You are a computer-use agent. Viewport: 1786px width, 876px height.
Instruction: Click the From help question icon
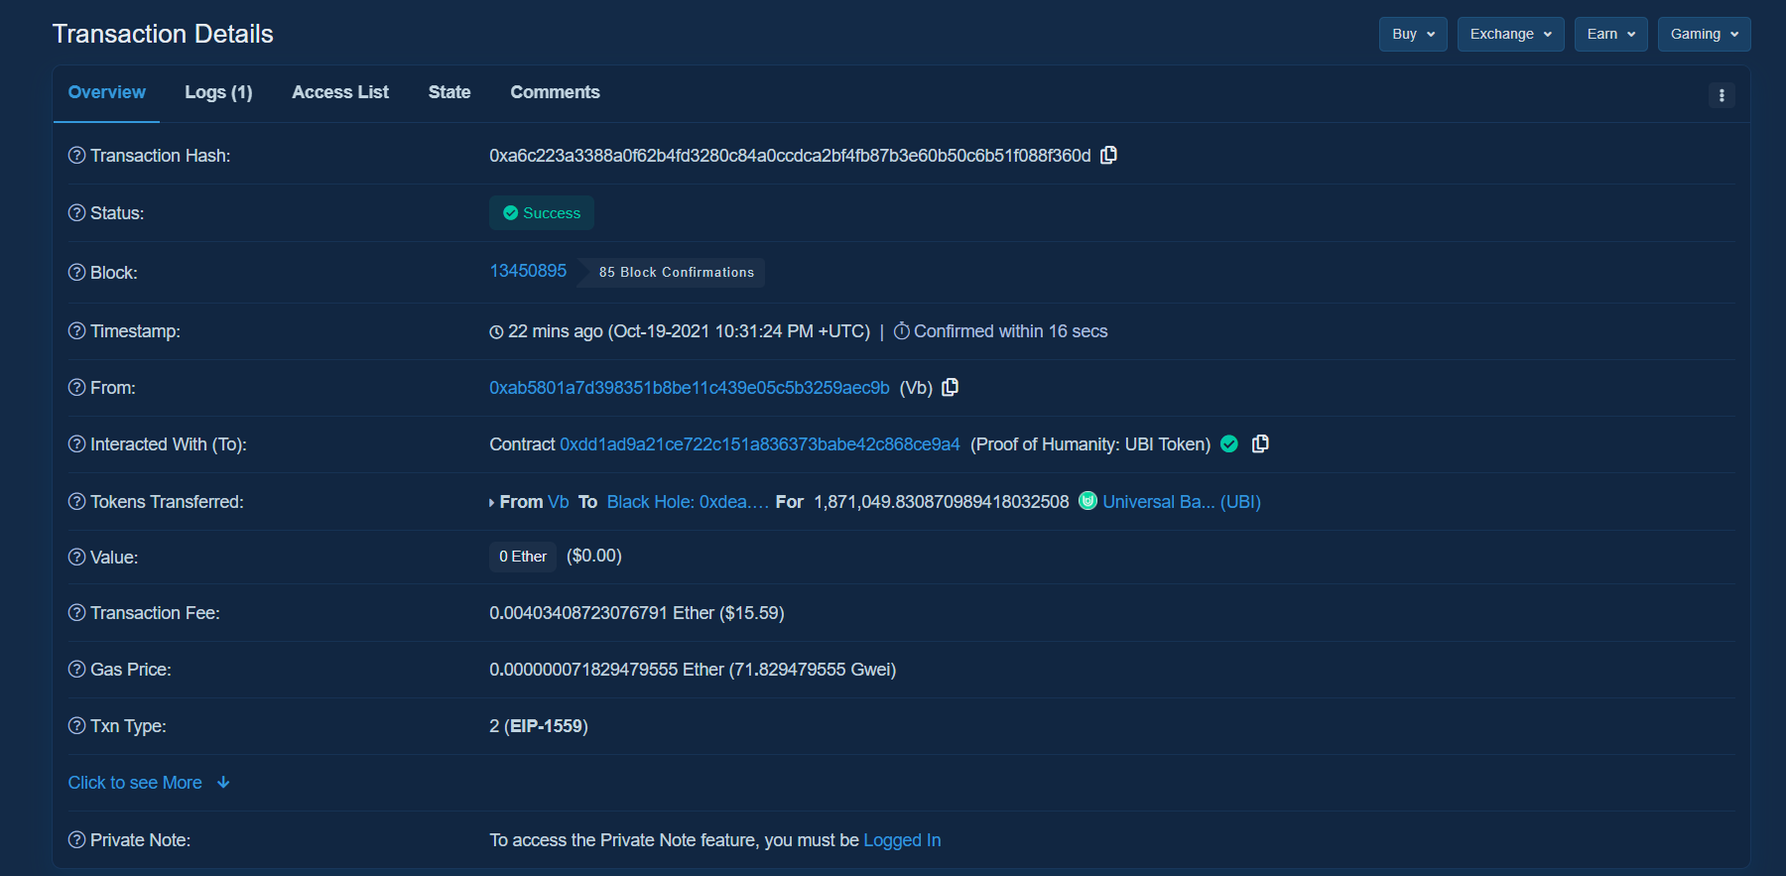tap(76, 387)
